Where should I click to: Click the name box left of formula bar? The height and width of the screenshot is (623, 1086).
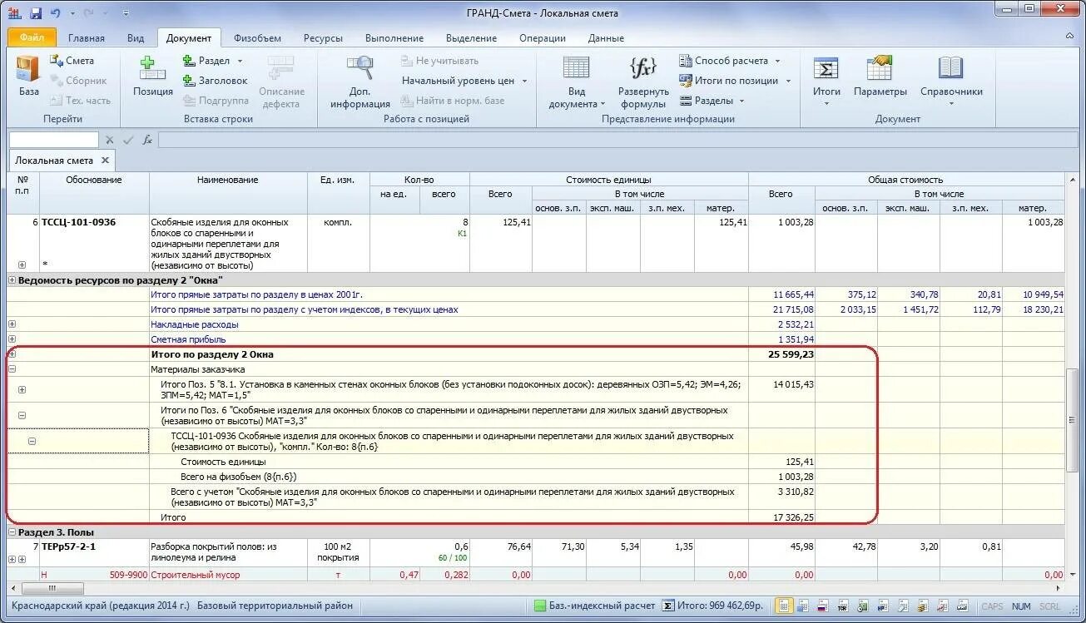pyautogui.click(x=53, y=140)
